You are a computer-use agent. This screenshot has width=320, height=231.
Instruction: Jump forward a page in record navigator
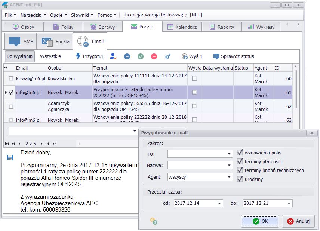pos(48,144)
